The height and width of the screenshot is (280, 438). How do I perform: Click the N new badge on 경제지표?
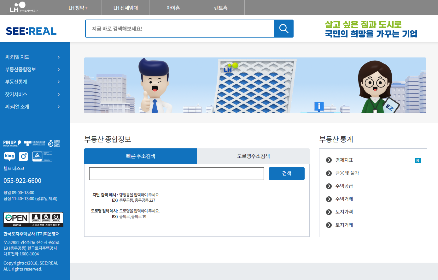[x=418, y=160]
